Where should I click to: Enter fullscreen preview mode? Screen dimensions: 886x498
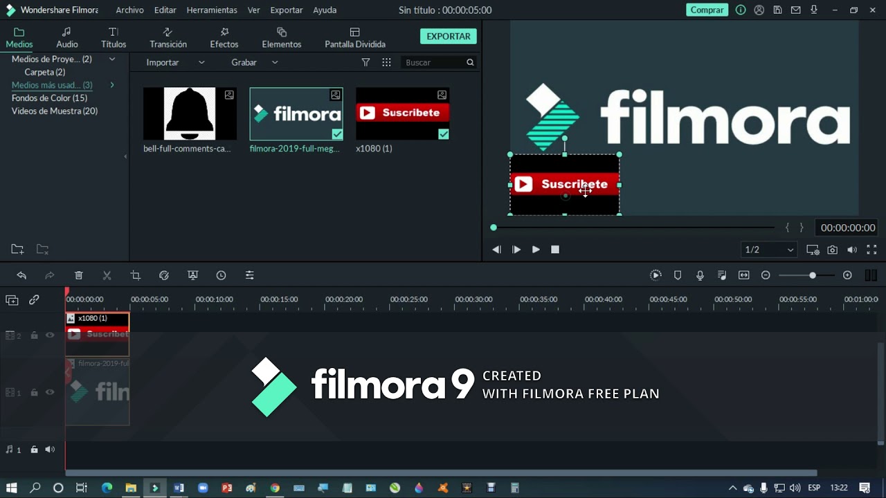pos(872,250)
